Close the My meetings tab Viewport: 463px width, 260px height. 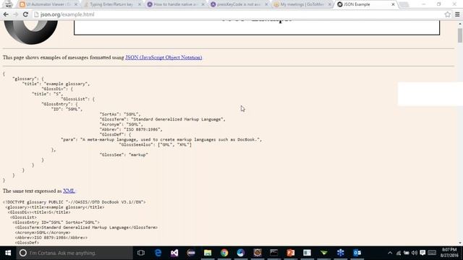click(330, 4)
